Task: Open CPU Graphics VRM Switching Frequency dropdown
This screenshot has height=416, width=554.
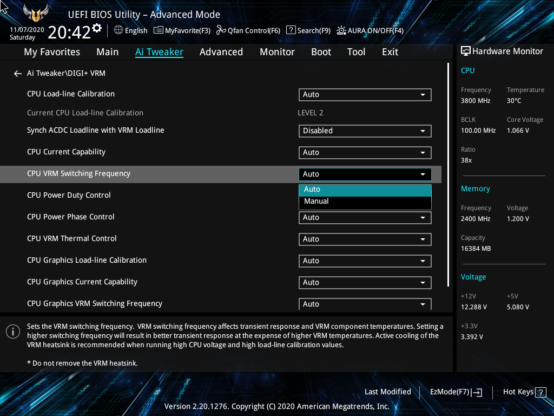Action: coord(365,304)
